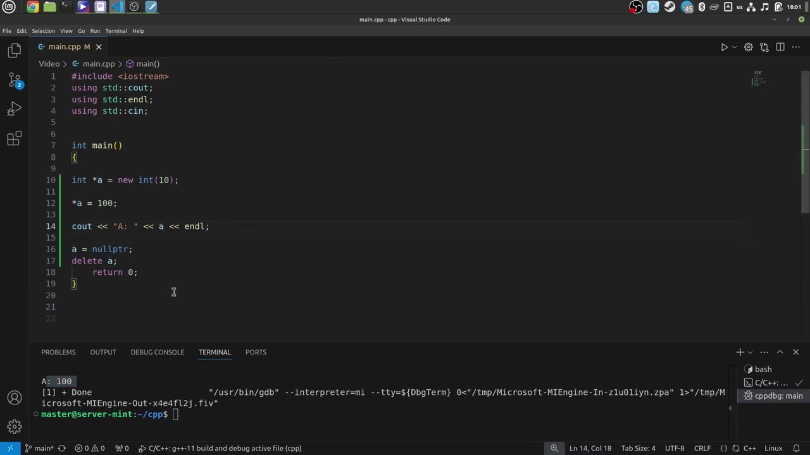Open the Extensions view

[x=14, y=139]
